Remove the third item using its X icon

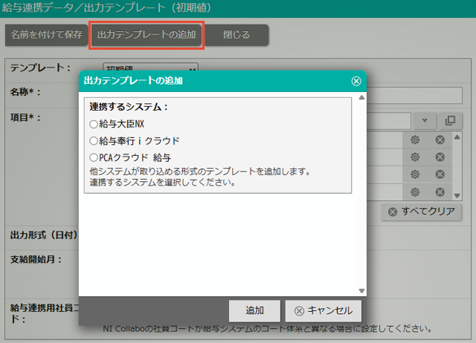coord(440,174)
